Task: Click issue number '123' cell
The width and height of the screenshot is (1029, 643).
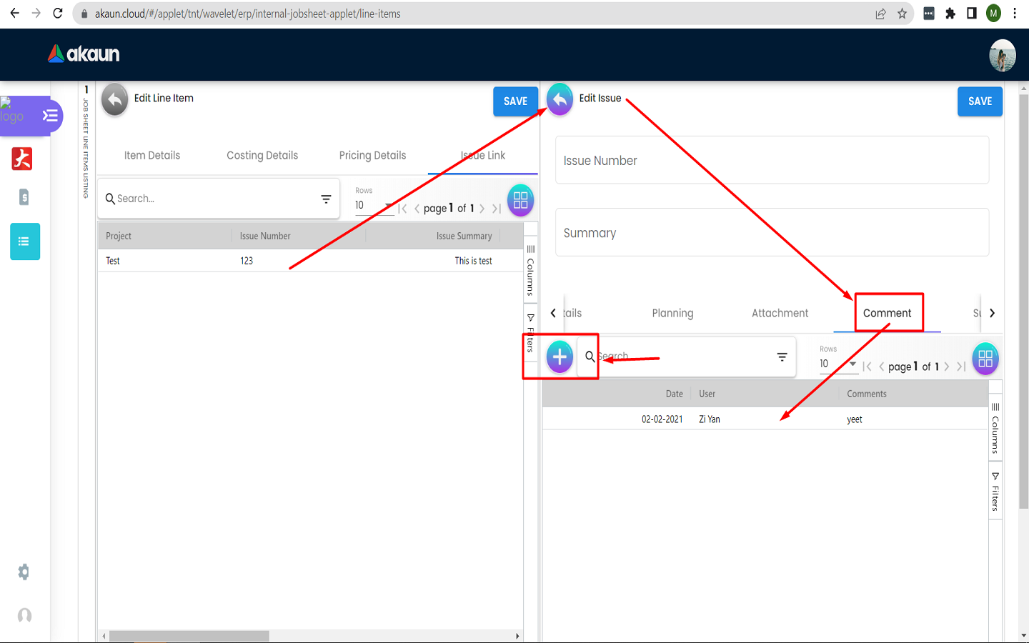Action: [247, 261]
